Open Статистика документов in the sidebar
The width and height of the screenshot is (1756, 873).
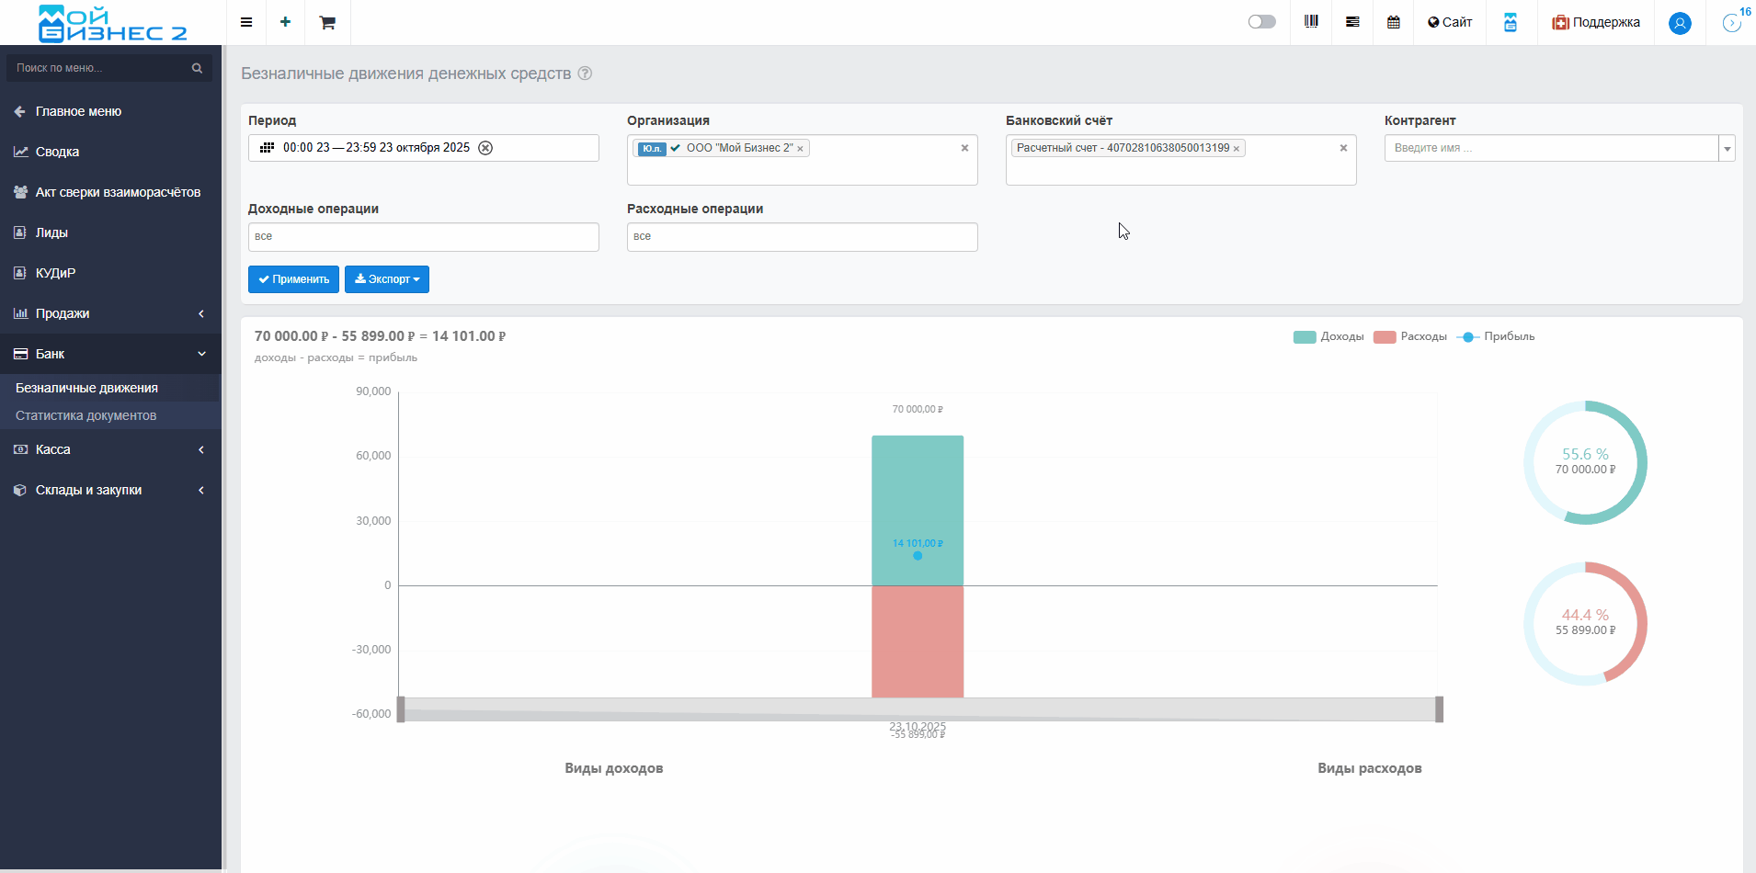[86, 415]
